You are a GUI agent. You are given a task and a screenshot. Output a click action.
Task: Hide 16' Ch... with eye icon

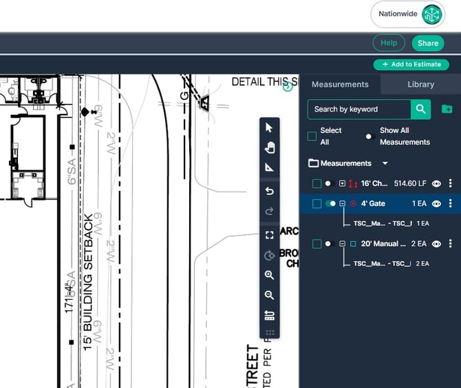click(436, 184)
